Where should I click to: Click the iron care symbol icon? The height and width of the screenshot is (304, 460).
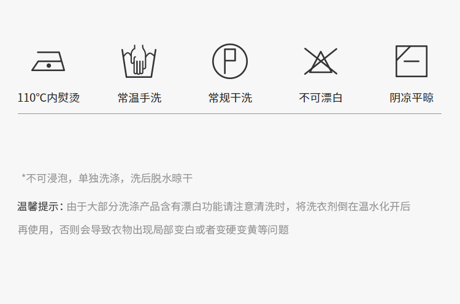tap(48, 61)
